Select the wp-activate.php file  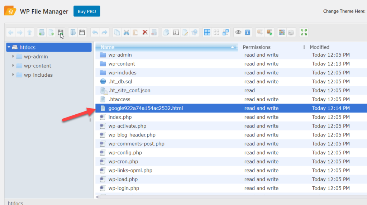[231, 126]
